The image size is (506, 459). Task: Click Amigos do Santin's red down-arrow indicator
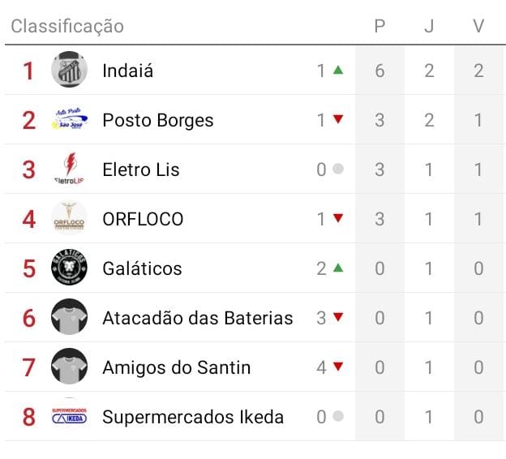click(x=338, y=367)
